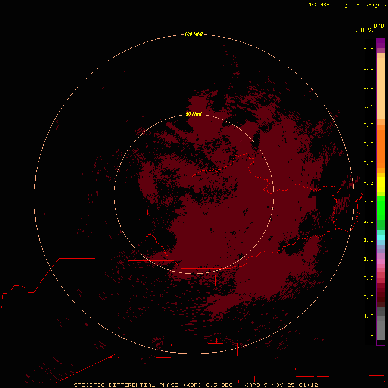The image size is (388, 388).
Task: Click the 1.8 value on the color scale
Action: coord(369,240)
